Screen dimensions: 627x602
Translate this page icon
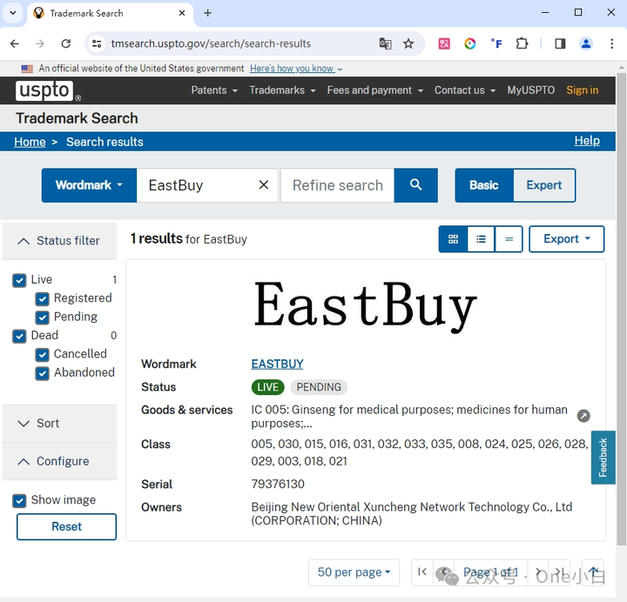[x=385, y=43]
